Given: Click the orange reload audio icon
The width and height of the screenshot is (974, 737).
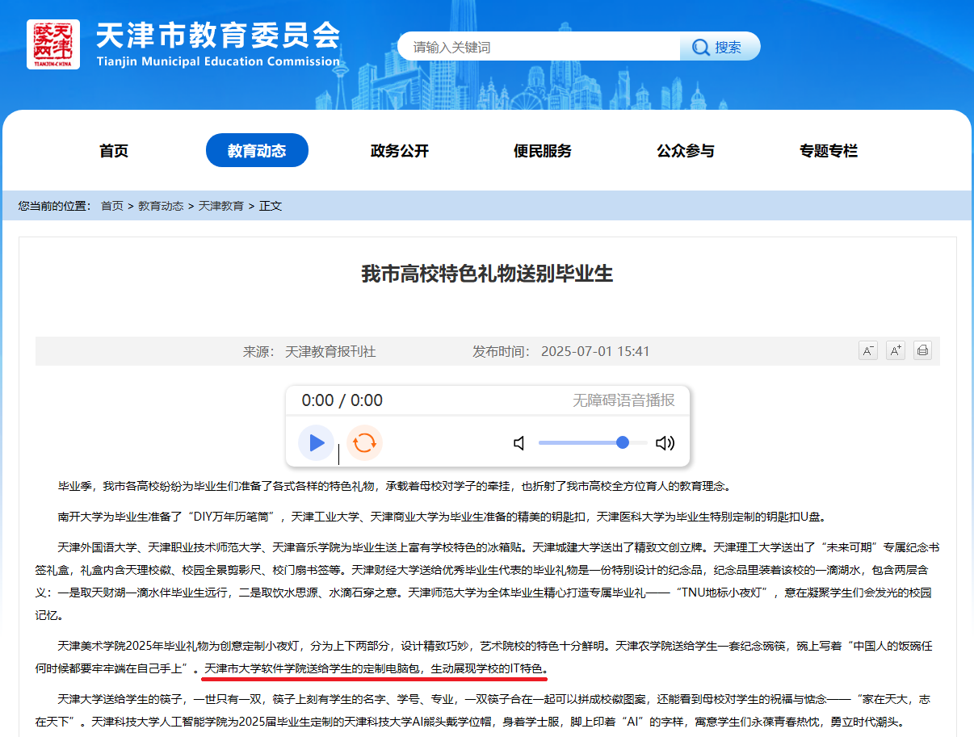Looking at the screenshot, I should coord(364,442).
